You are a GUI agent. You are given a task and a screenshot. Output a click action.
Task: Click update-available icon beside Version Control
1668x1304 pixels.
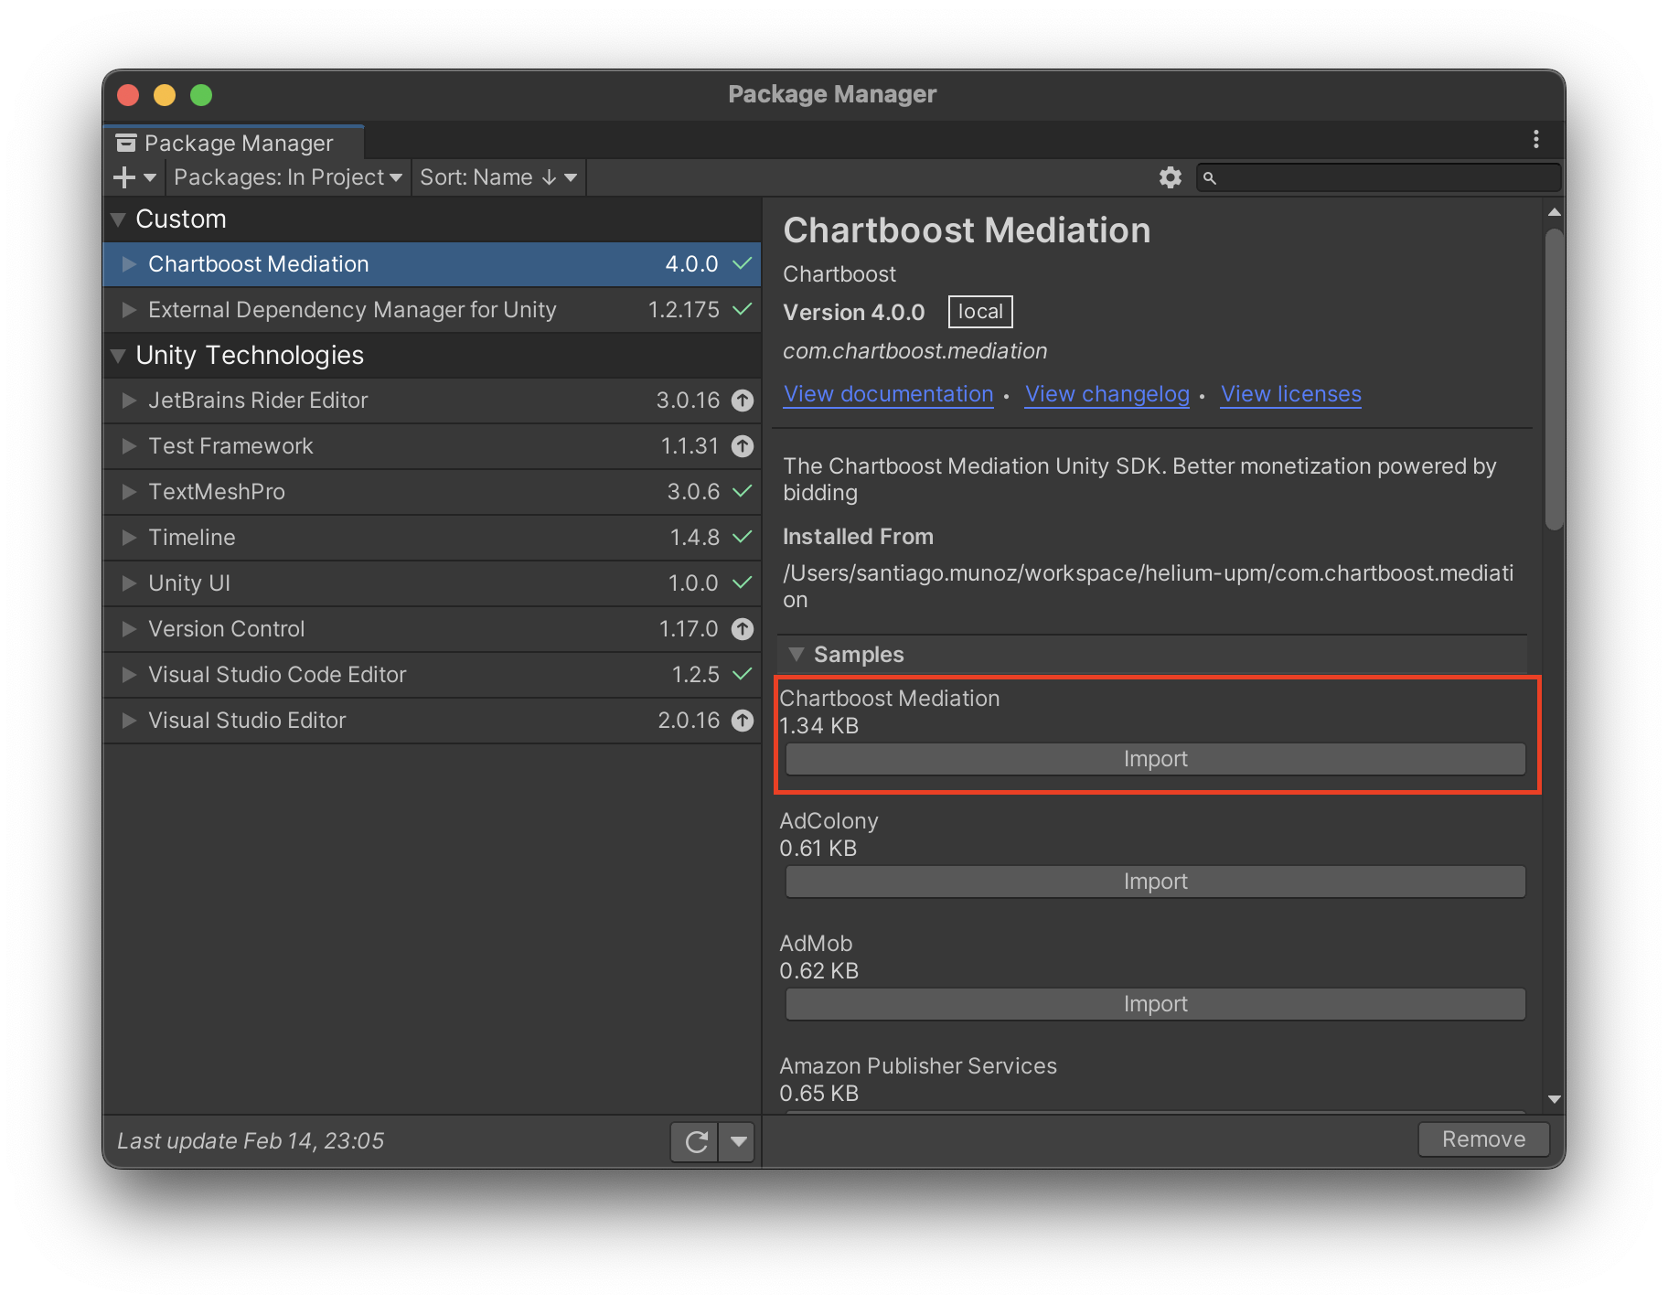[x=743, y=629]
